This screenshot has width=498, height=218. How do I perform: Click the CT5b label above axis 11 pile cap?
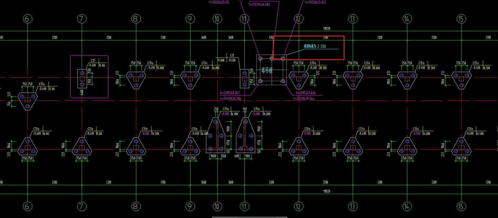coord(257,109)
